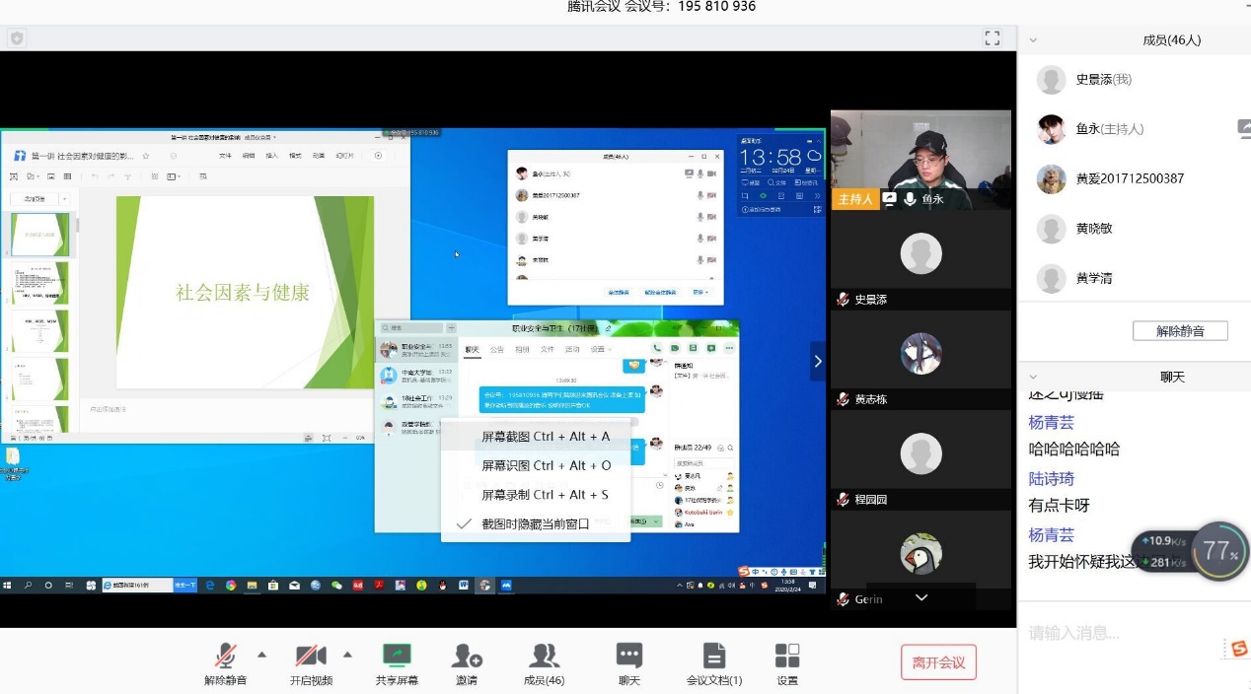Click the Edge icon in shared taskbar
The image size is (1251, 694).
point(209,585)
